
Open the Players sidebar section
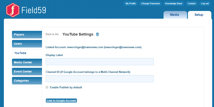click(27, 35)
